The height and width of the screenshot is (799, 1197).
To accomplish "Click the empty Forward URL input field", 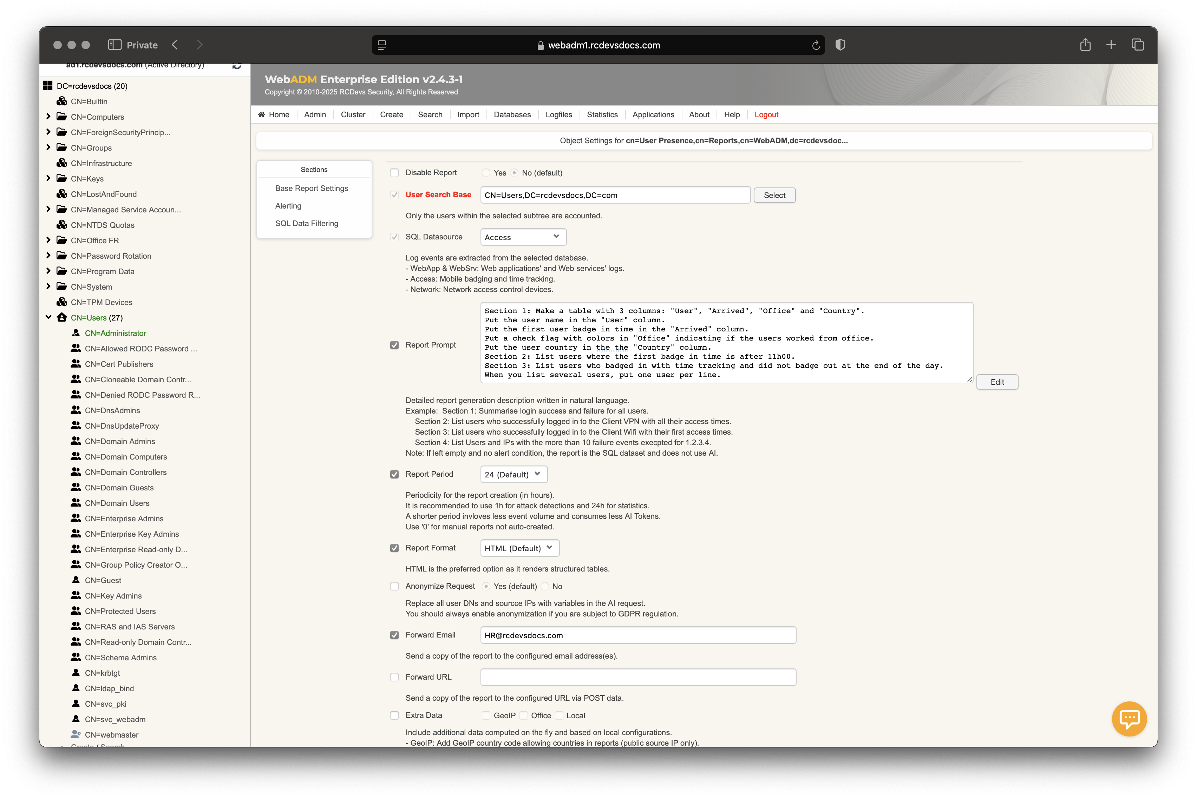I will [x=638, y=677].
